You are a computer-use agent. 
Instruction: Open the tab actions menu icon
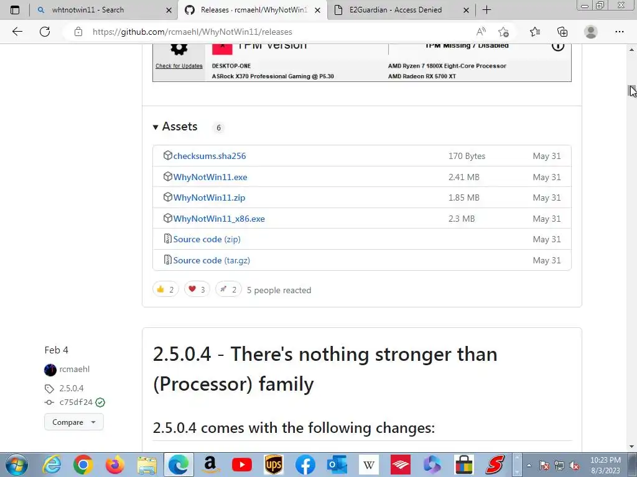15,10
